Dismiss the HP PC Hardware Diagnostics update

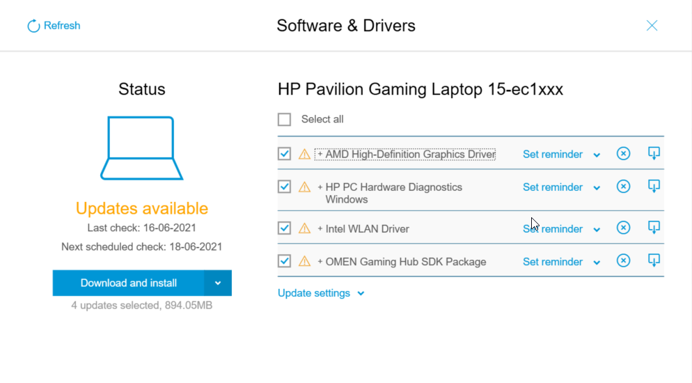coord(623,187)
